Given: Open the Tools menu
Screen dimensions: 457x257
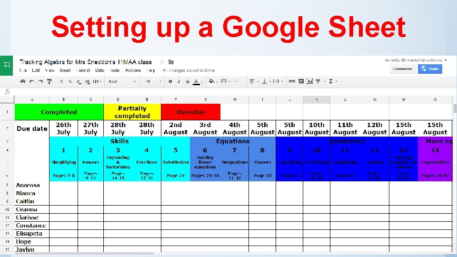Looking at the screenshot, I should coord(115,70).
